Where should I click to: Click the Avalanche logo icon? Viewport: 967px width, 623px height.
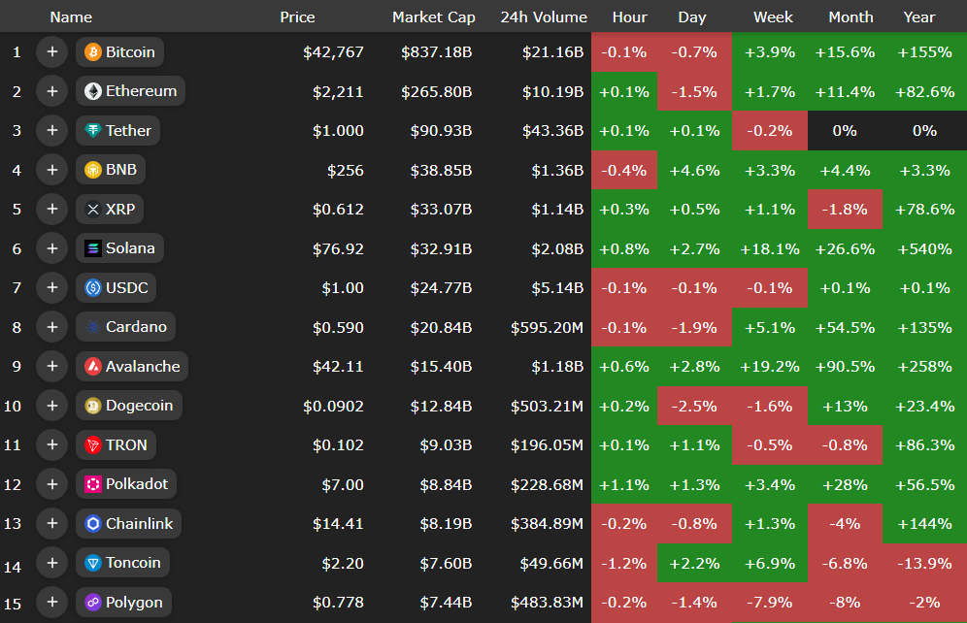pyautogui.click(x=93, y=366)
